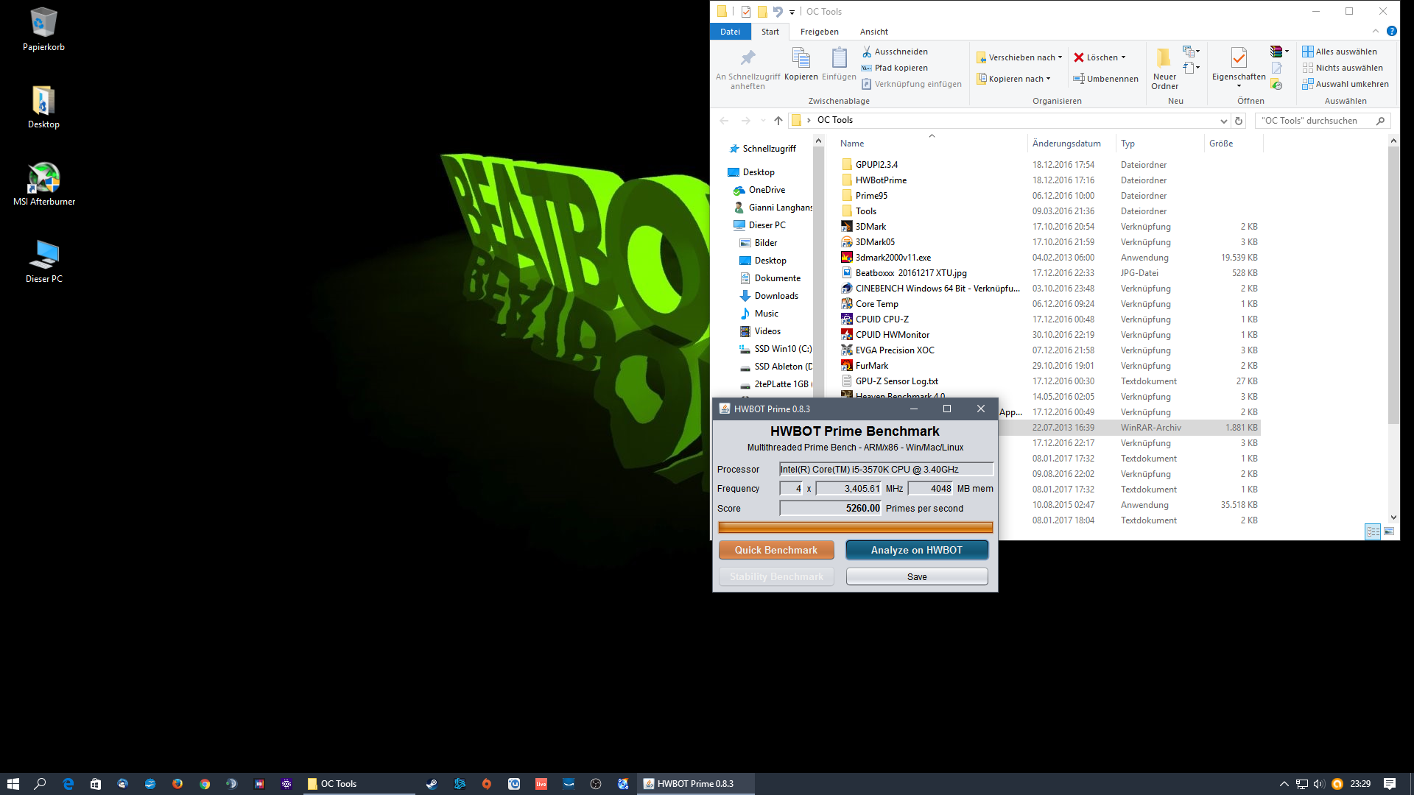Click Auswahl umkehren in ribbon
The height and width of the screenshot is (795, 1414).
tap(1345, 84)
